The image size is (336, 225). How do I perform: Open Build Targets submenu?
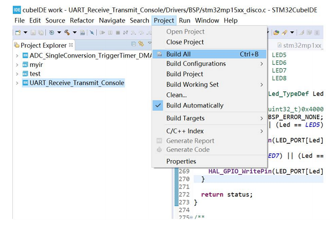click(x=209, y=118)
